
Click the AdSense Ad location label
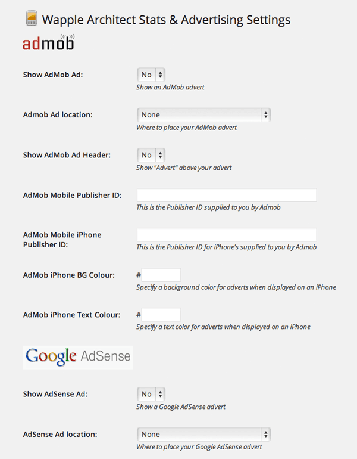coord(60,435)
